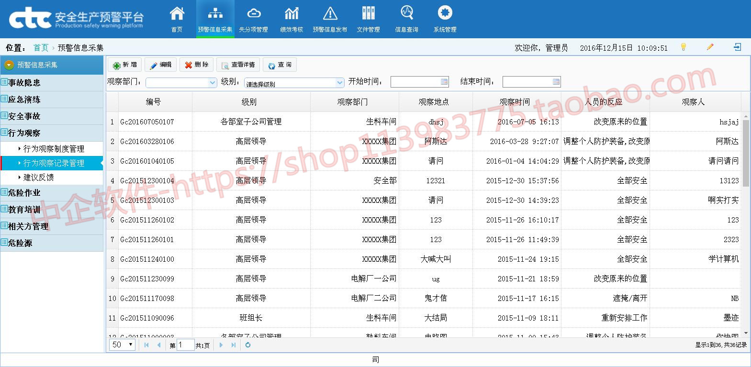Click the 查看详情 view details button
The width and height of the screenshot is (751, 367).
238,65
